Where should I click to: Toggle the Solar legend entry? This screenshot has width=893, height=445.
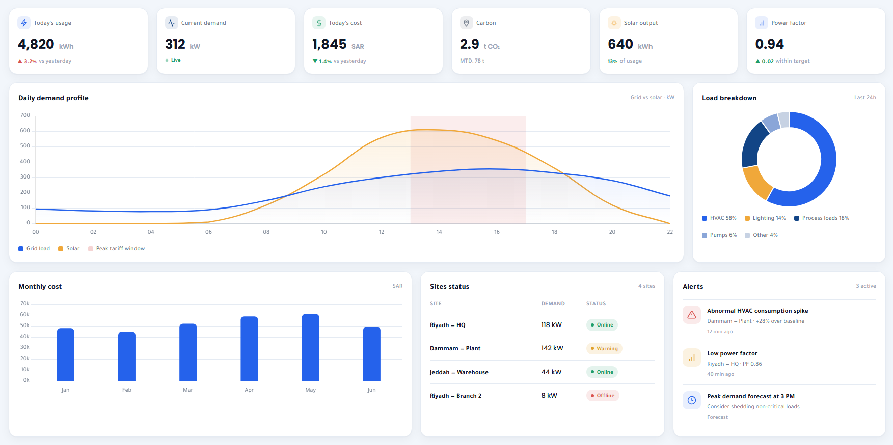pos(69,249)
